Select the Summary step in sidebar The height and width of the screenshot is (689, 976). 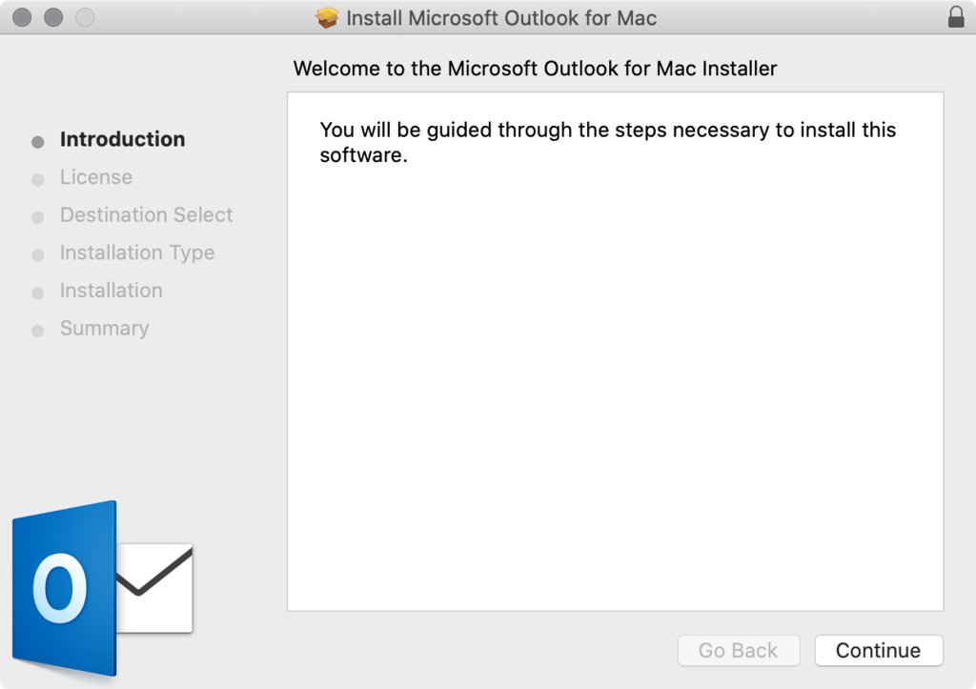[104, 328]
